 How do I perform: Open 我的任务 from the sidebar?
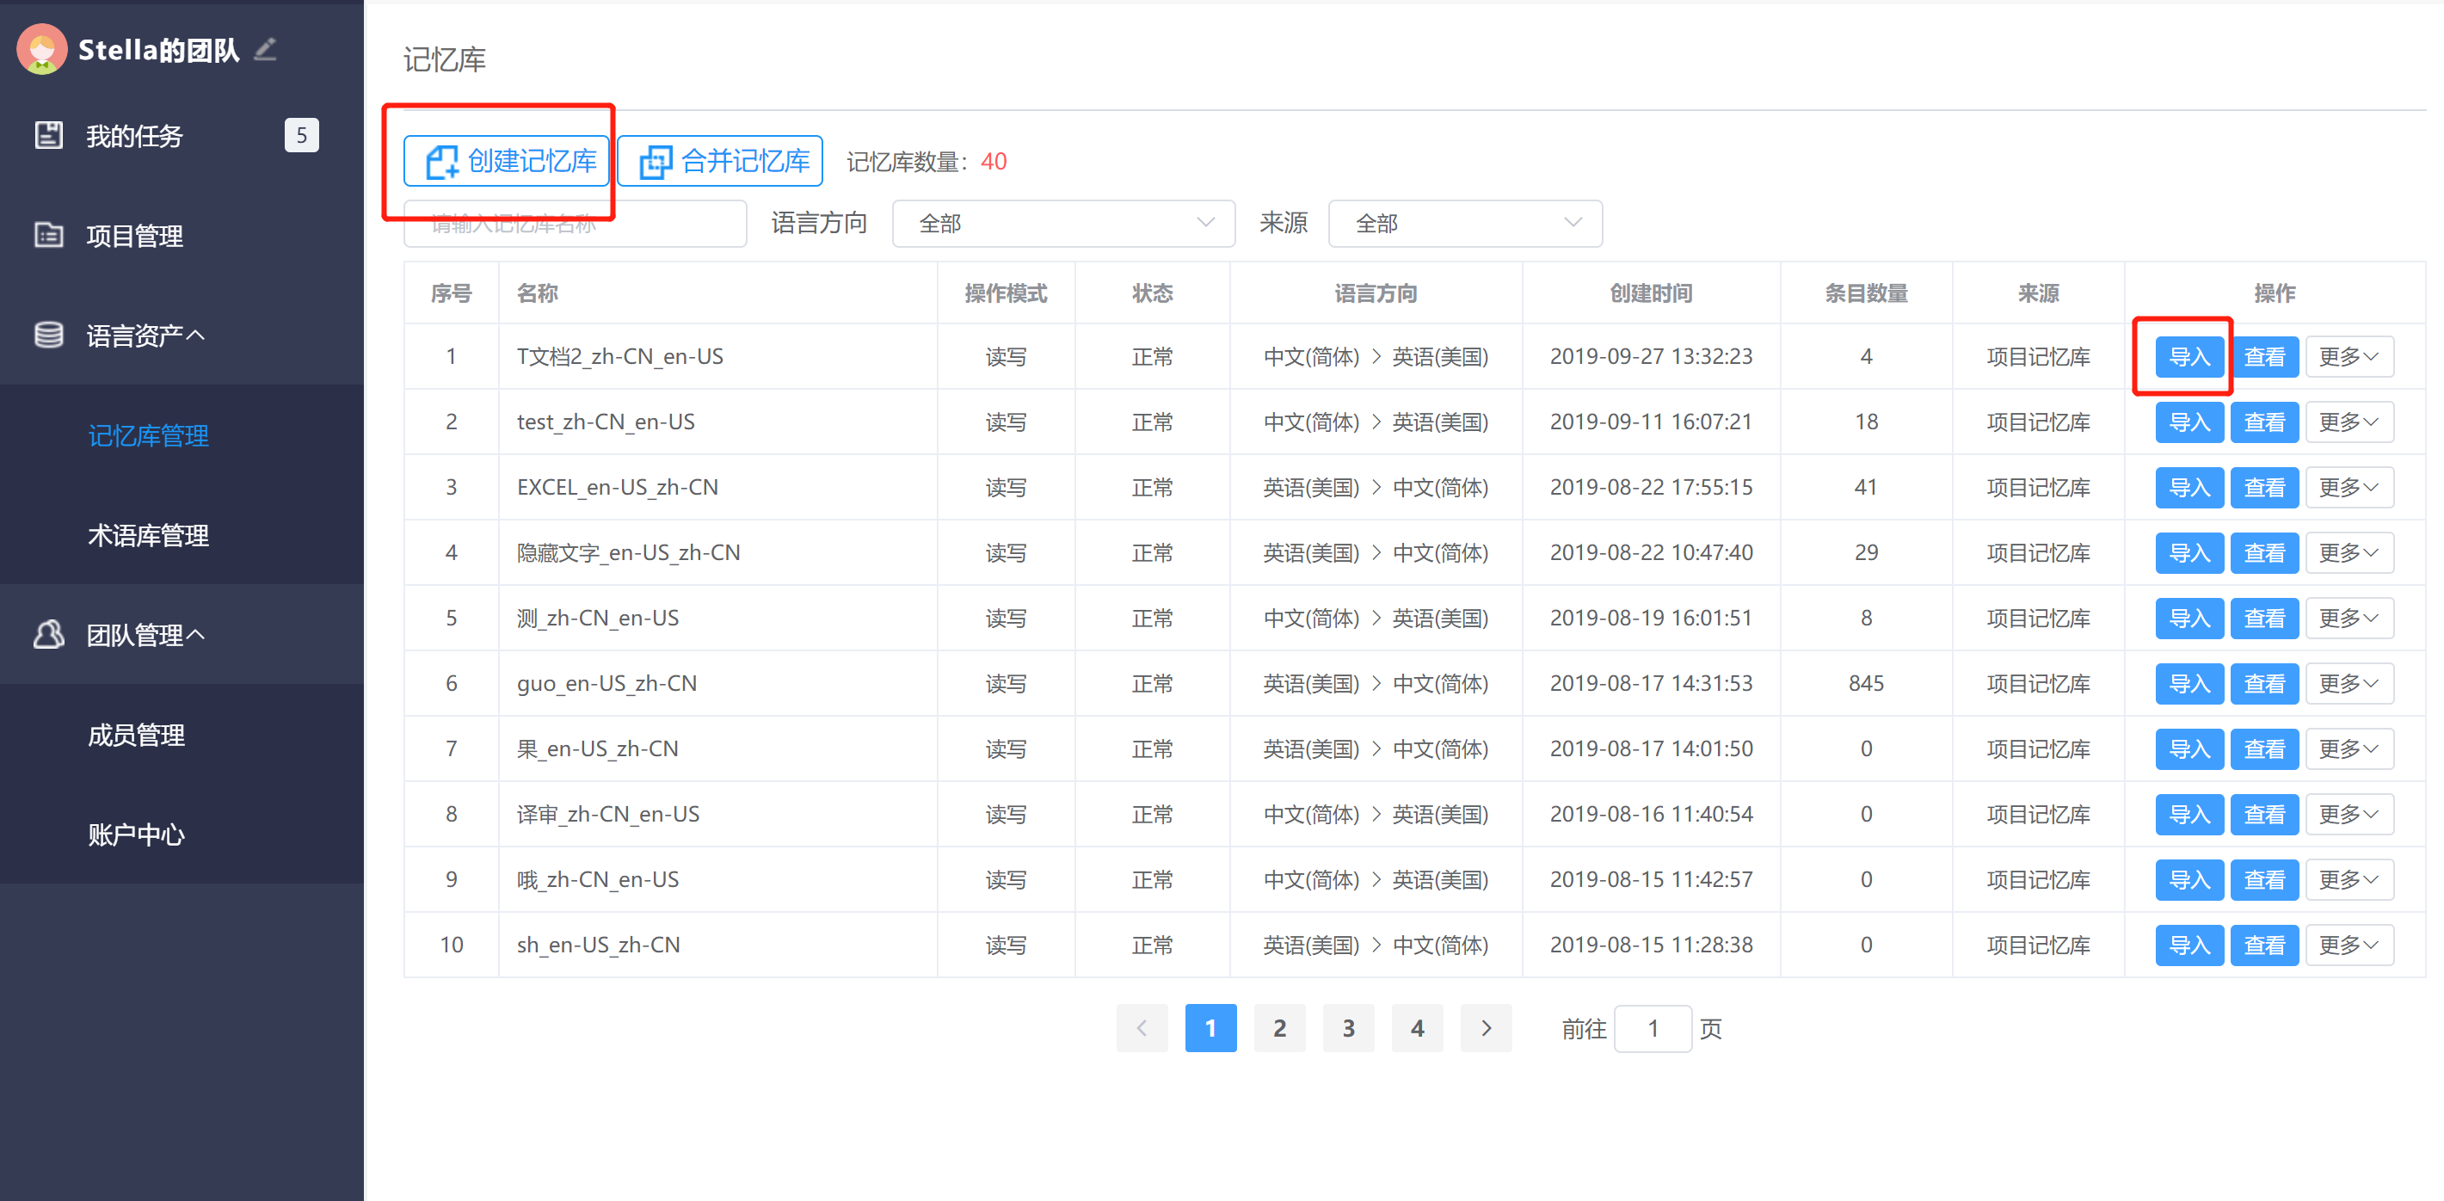tap(134, 135)
